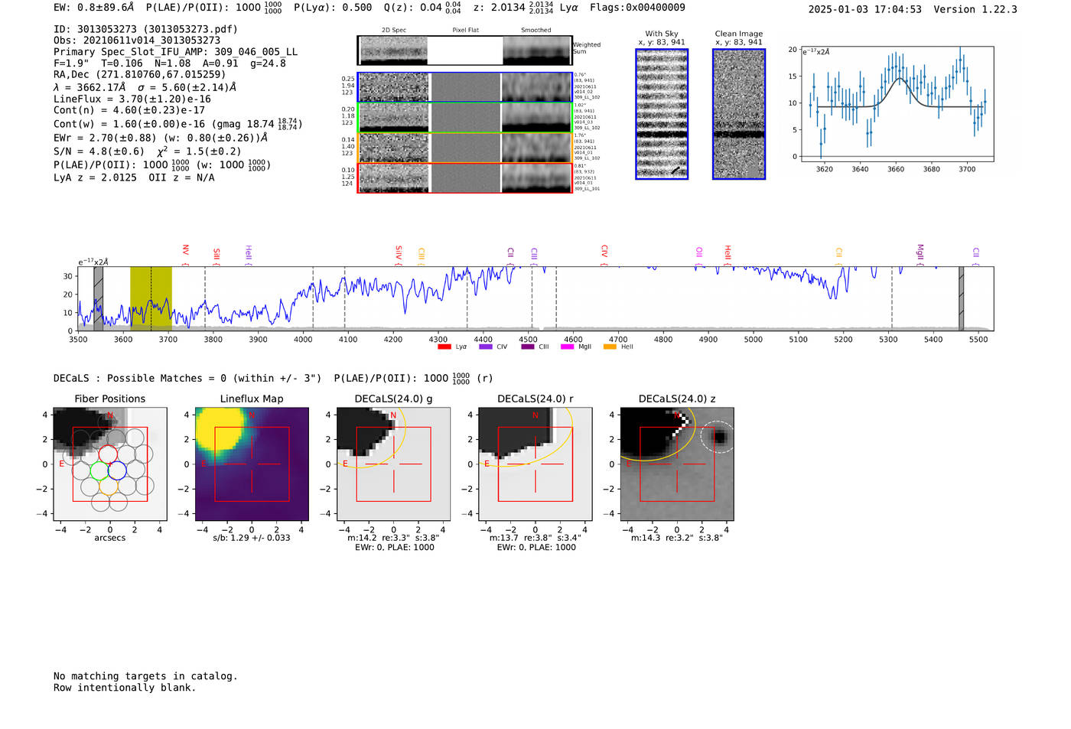The height and width of the screenshot is (729, 1071).
Task: Click the '2D Spec' column header
Action: (394, 30)
